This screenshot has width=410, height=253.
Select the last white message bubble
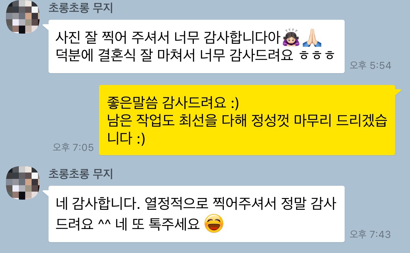(196, 214)
